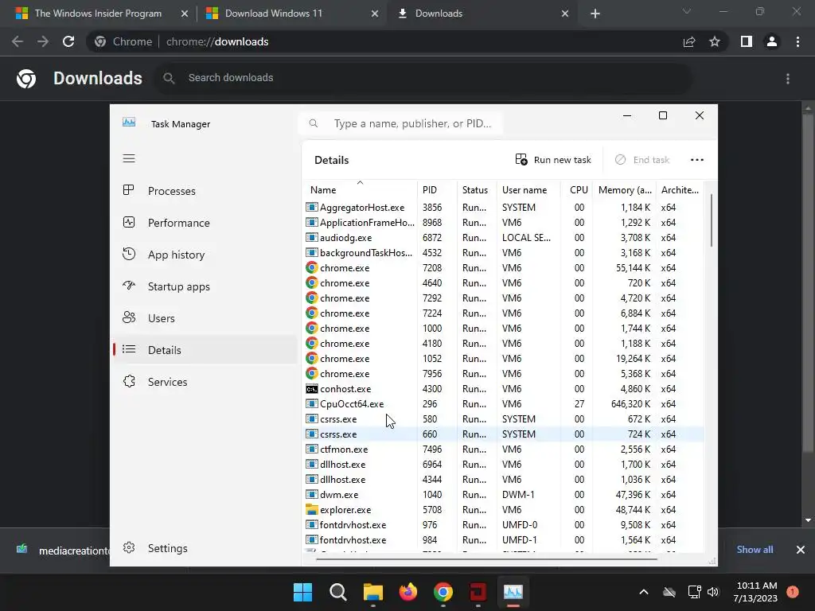The height and width of the screenshot is (611, 815).
Task: Select fontdrvhost.exe with PID 976
Action: (504, 525)
